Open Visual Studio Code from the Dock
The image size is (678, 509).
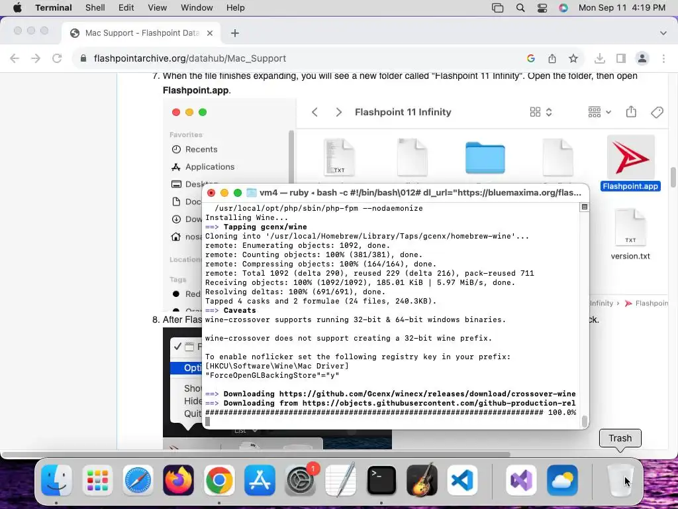click(x=462, y=480)
